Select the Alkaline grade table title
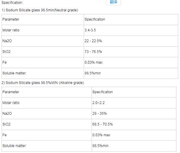 43,83
